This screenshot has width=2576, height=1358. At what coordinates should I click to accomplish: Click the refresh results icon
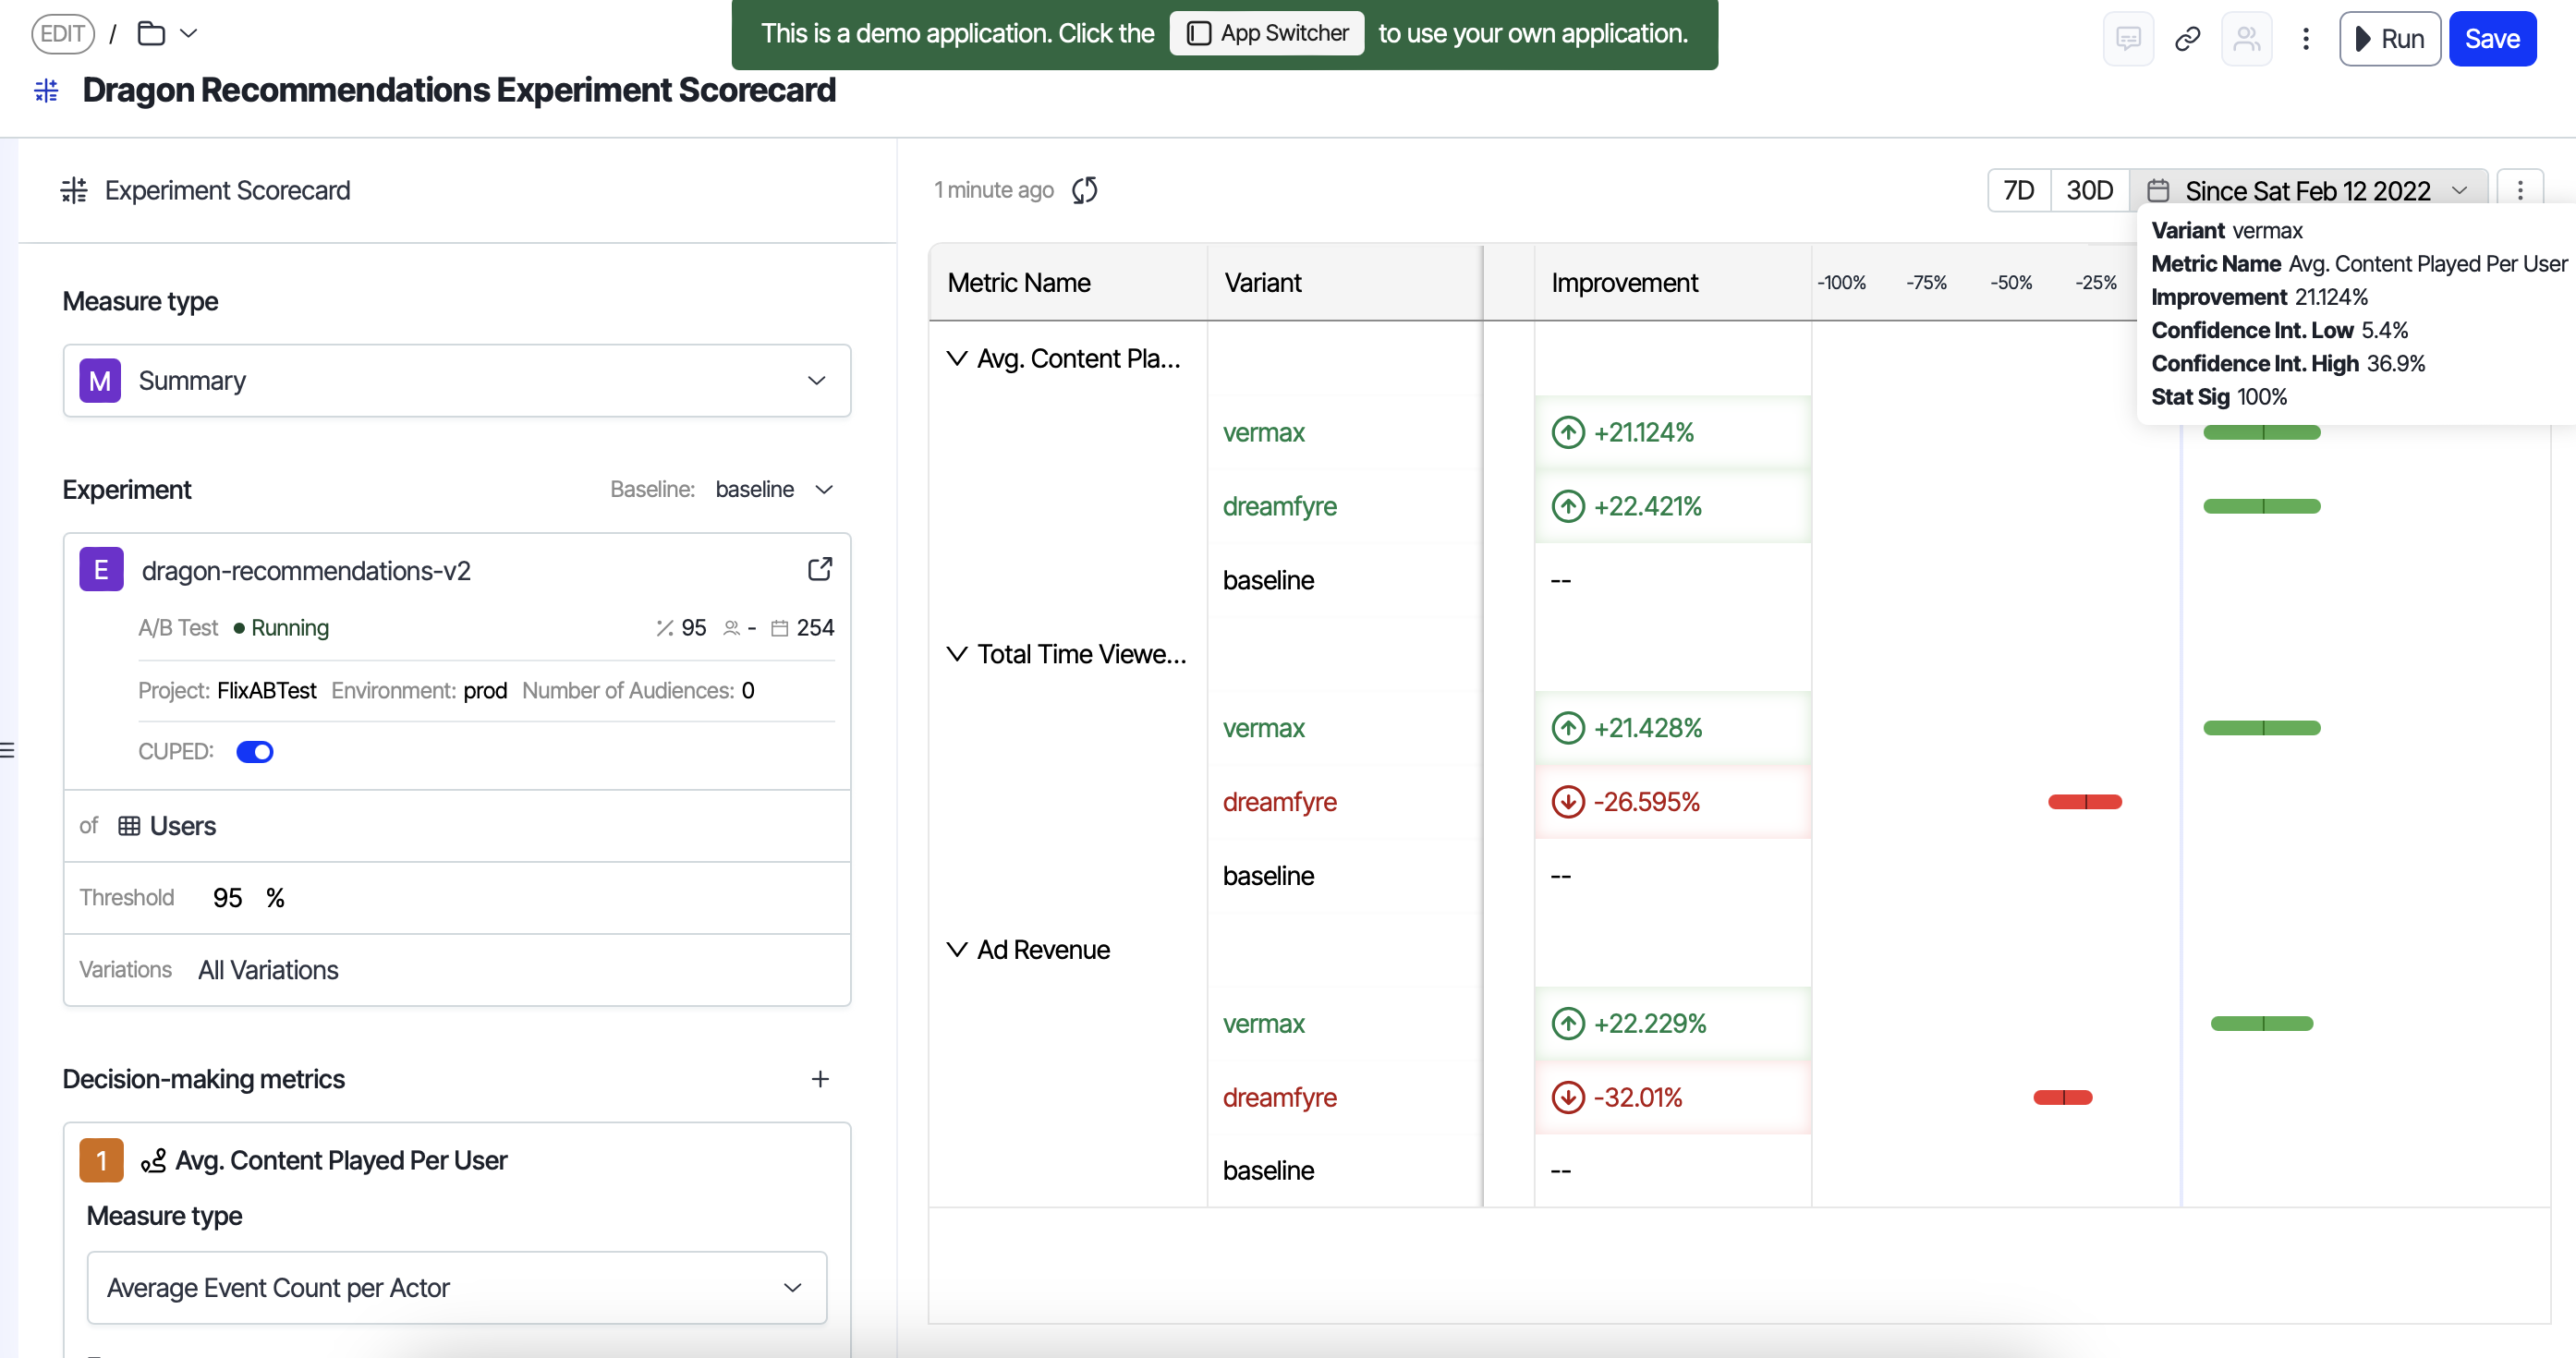1085,190
